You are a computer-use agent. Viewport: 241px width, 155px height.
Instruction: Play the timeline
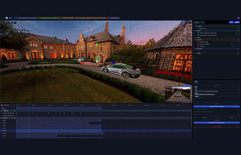coord(2,105)
